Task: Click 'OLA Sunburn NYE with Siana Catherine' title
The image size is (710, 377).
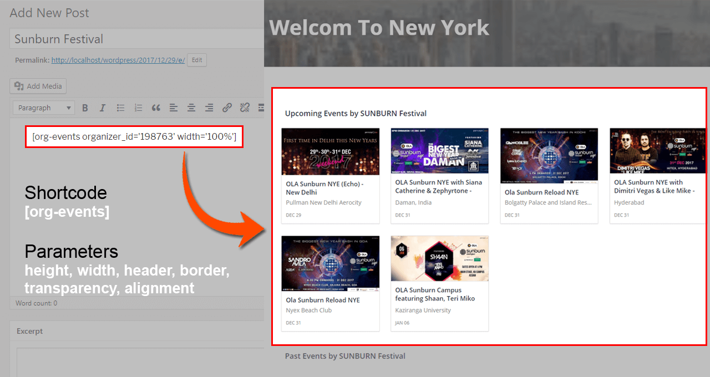Action: click(x=438, y=186)
